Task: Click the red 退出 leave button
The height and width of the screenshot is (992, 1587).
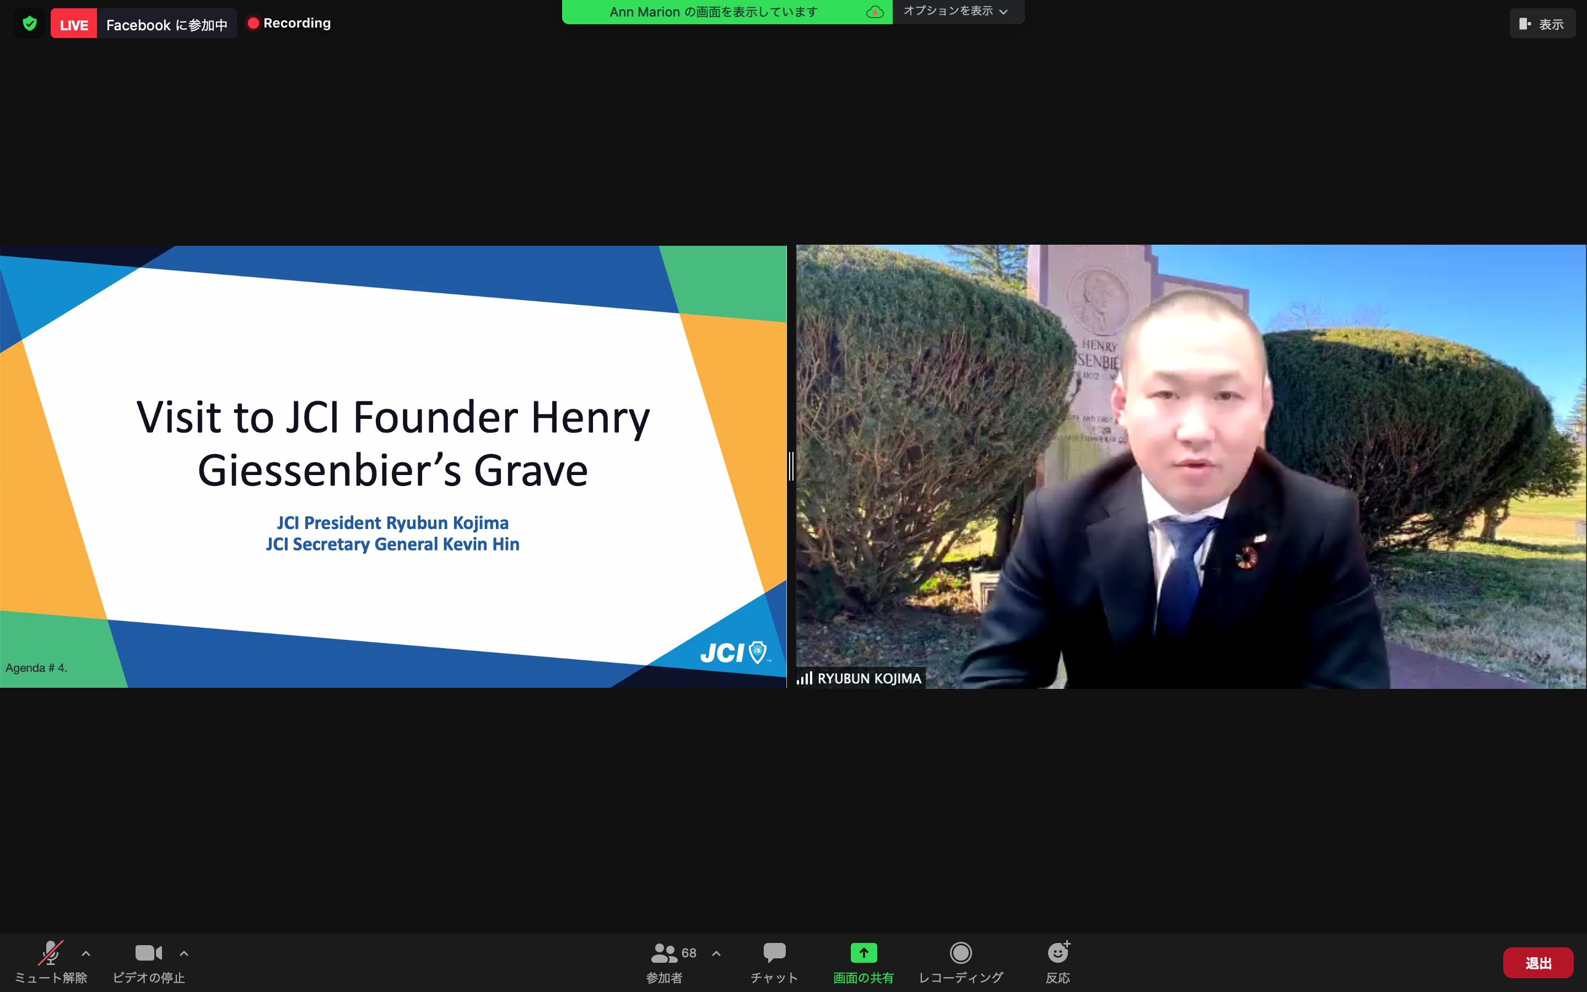Action: coord(1538,962)
